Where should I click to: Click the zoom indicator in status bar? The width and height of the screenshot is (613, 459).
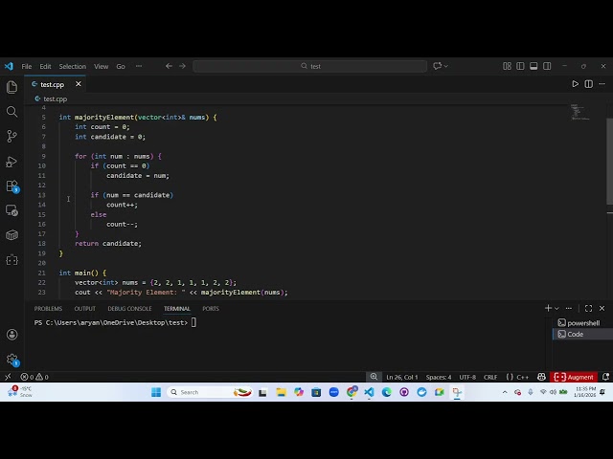tap(374, 377)
